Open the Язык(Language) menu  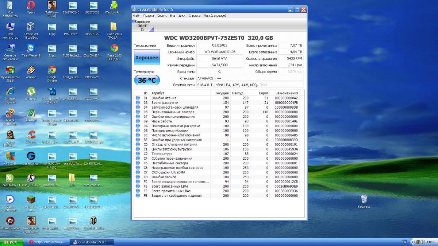(x=215, y=16)
